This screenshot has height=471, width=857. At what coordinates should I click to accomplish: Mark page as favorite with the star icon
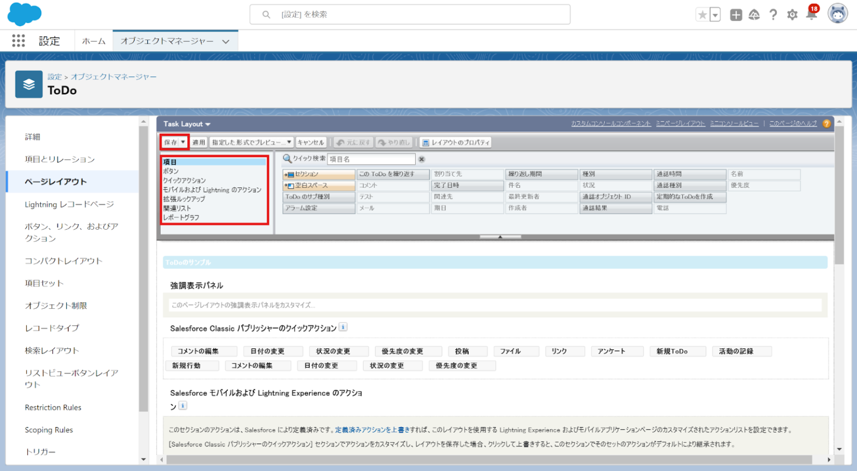pyautogui.click(x=703, y=14)
